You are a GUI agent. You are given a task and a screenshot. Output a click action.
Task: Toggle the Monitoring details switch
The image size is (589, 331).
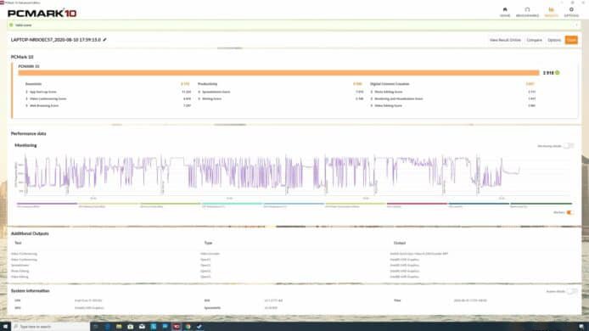[x=569, y=146]
